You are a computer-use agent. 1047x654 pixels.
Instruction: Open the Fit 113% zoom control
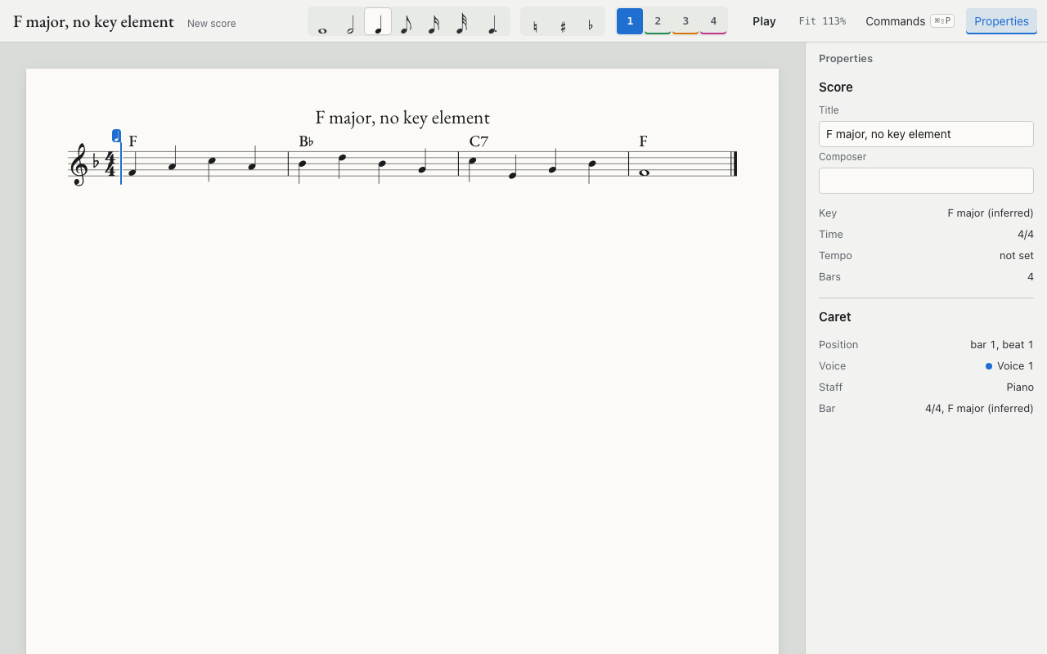822,21
